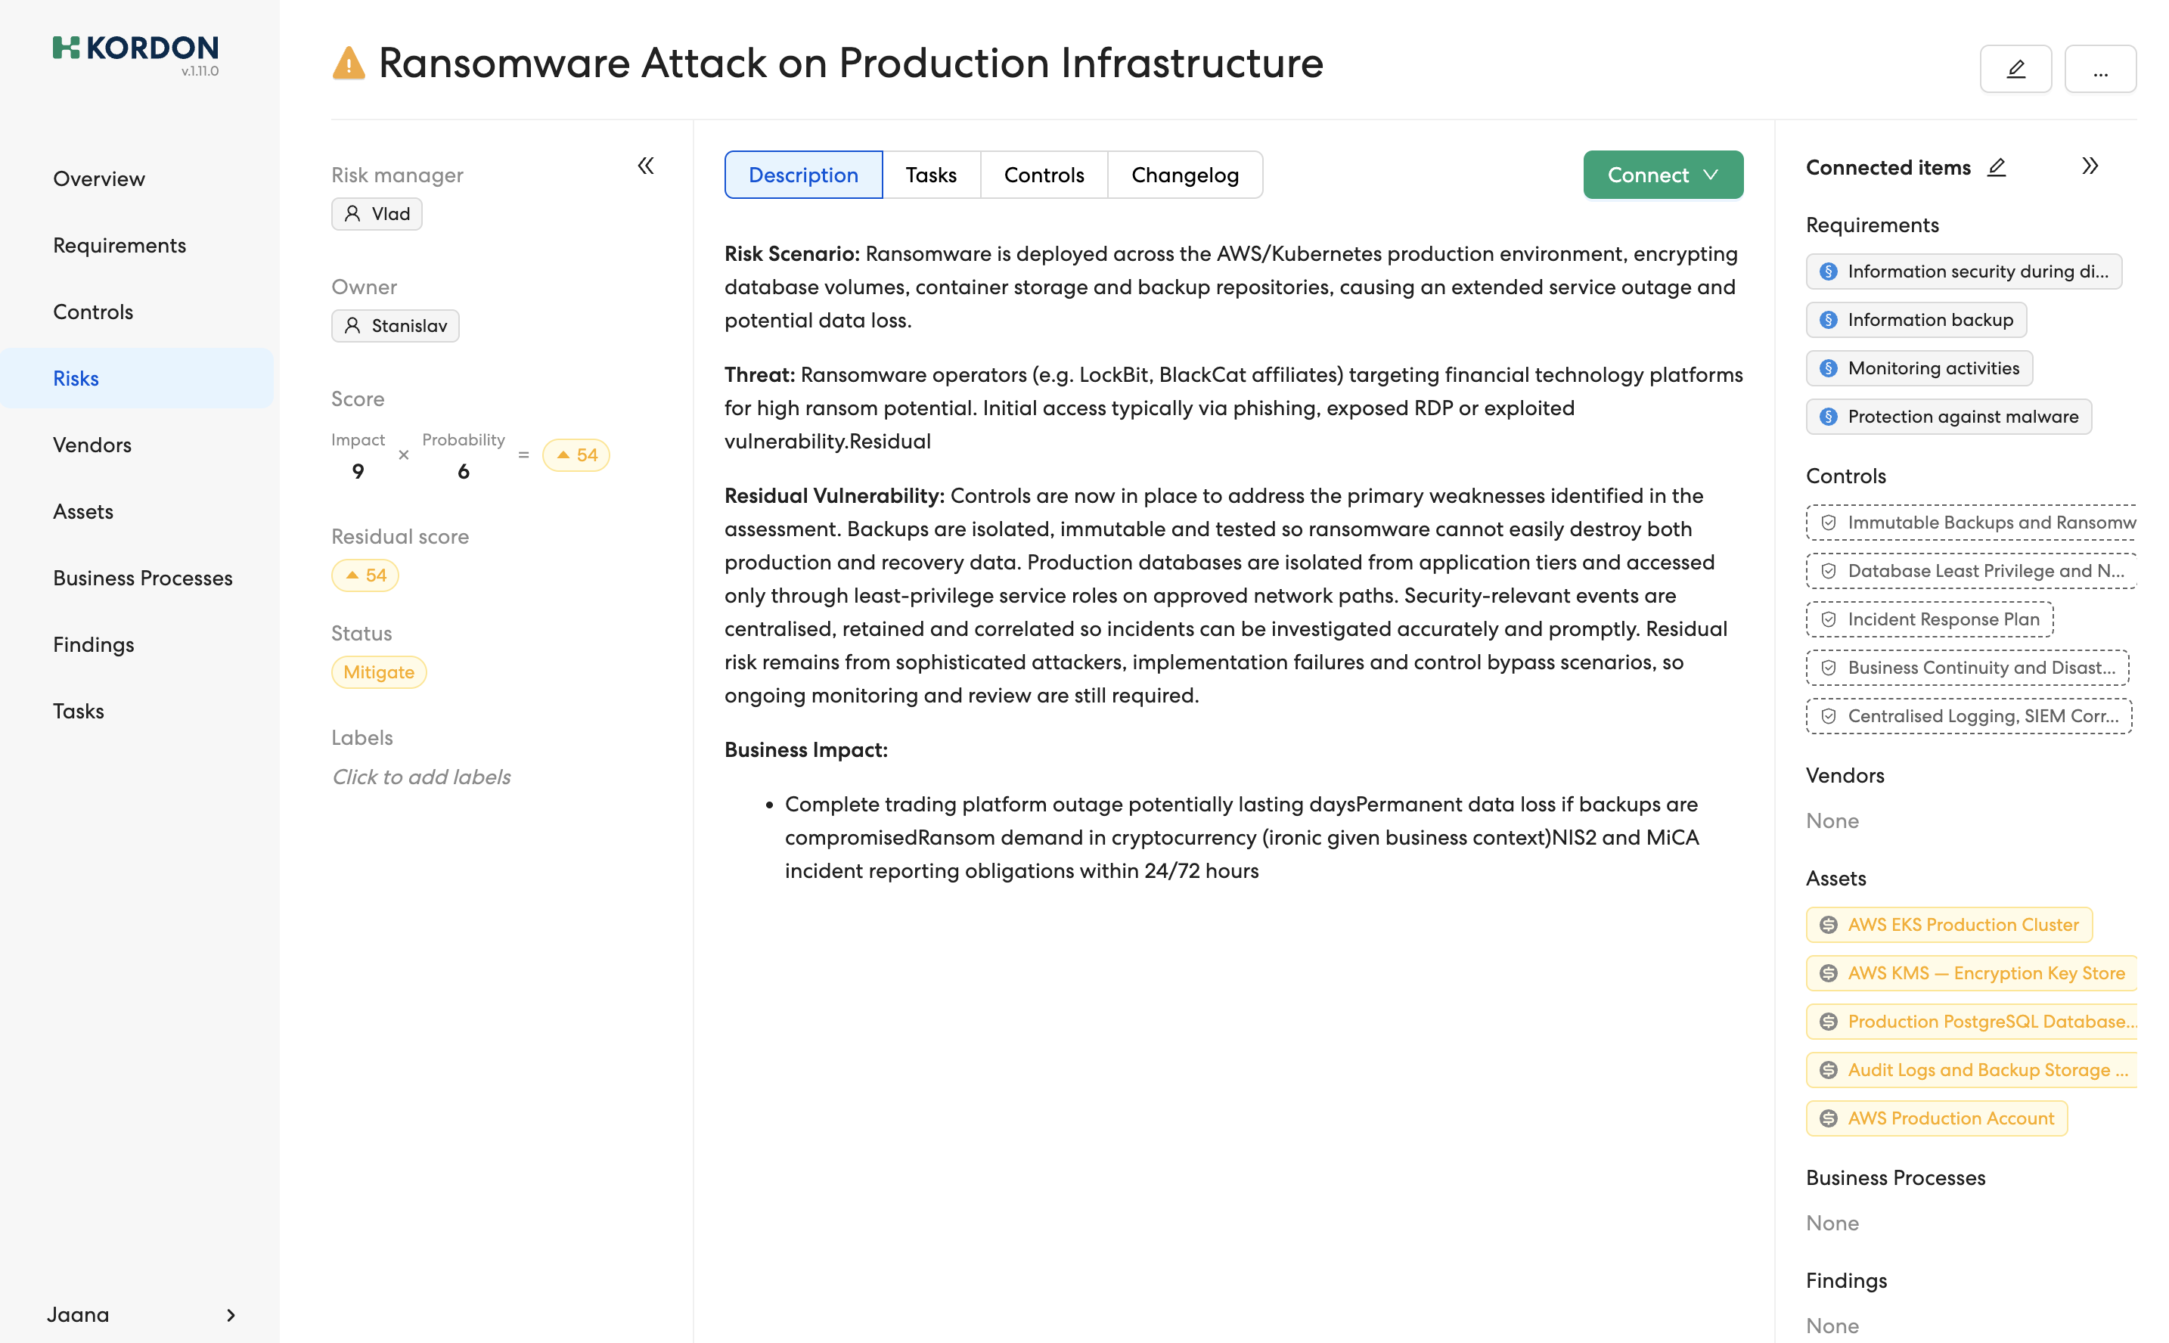
Task: Click the Production PostgreSQL Database asset icon
Action: tap(1828, 1022)
